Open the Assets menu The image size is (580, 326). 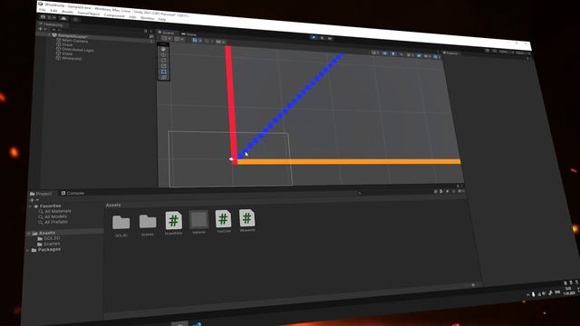(67, 12)
